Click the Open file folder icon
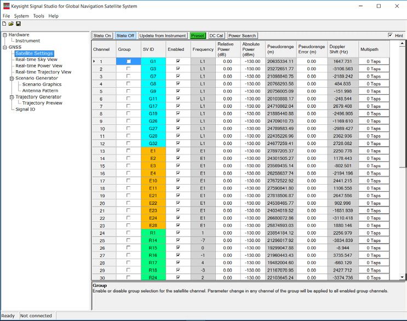This screenshot has width=407, height=321. pyautogui.click(x=11, y=24)
